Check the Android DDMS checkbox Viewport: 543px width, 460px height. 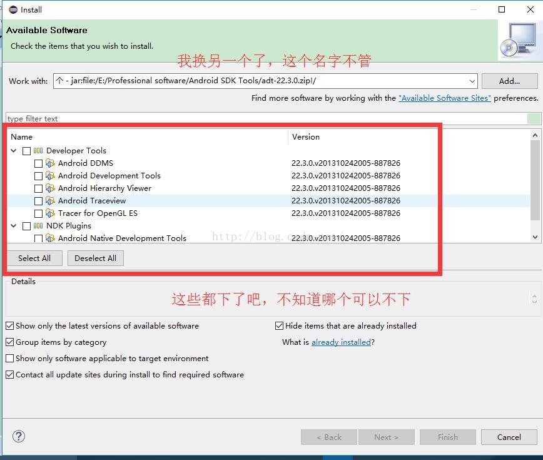(x=38, y=163)
